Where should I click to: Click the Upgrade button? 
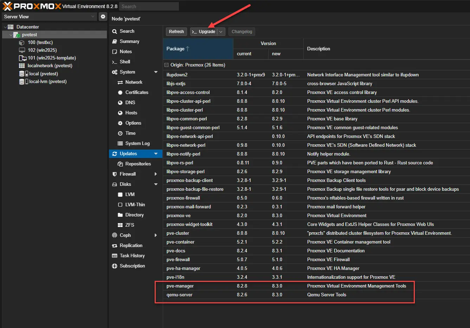[x=204, y=32]
